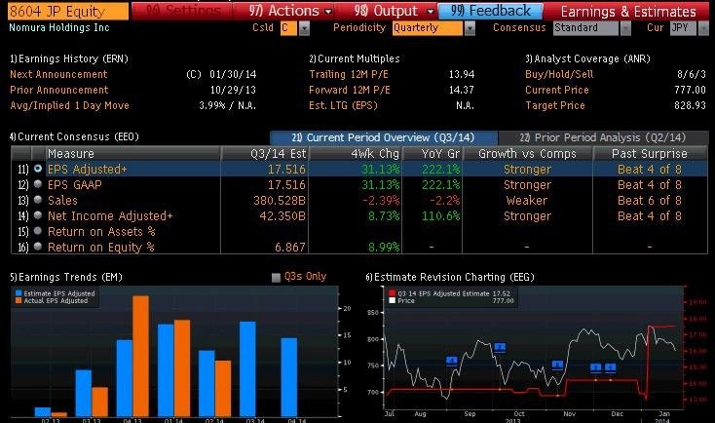715x423 pixels.
Task: Click the Cur field showing JPY
Action: tap(683, 28)
